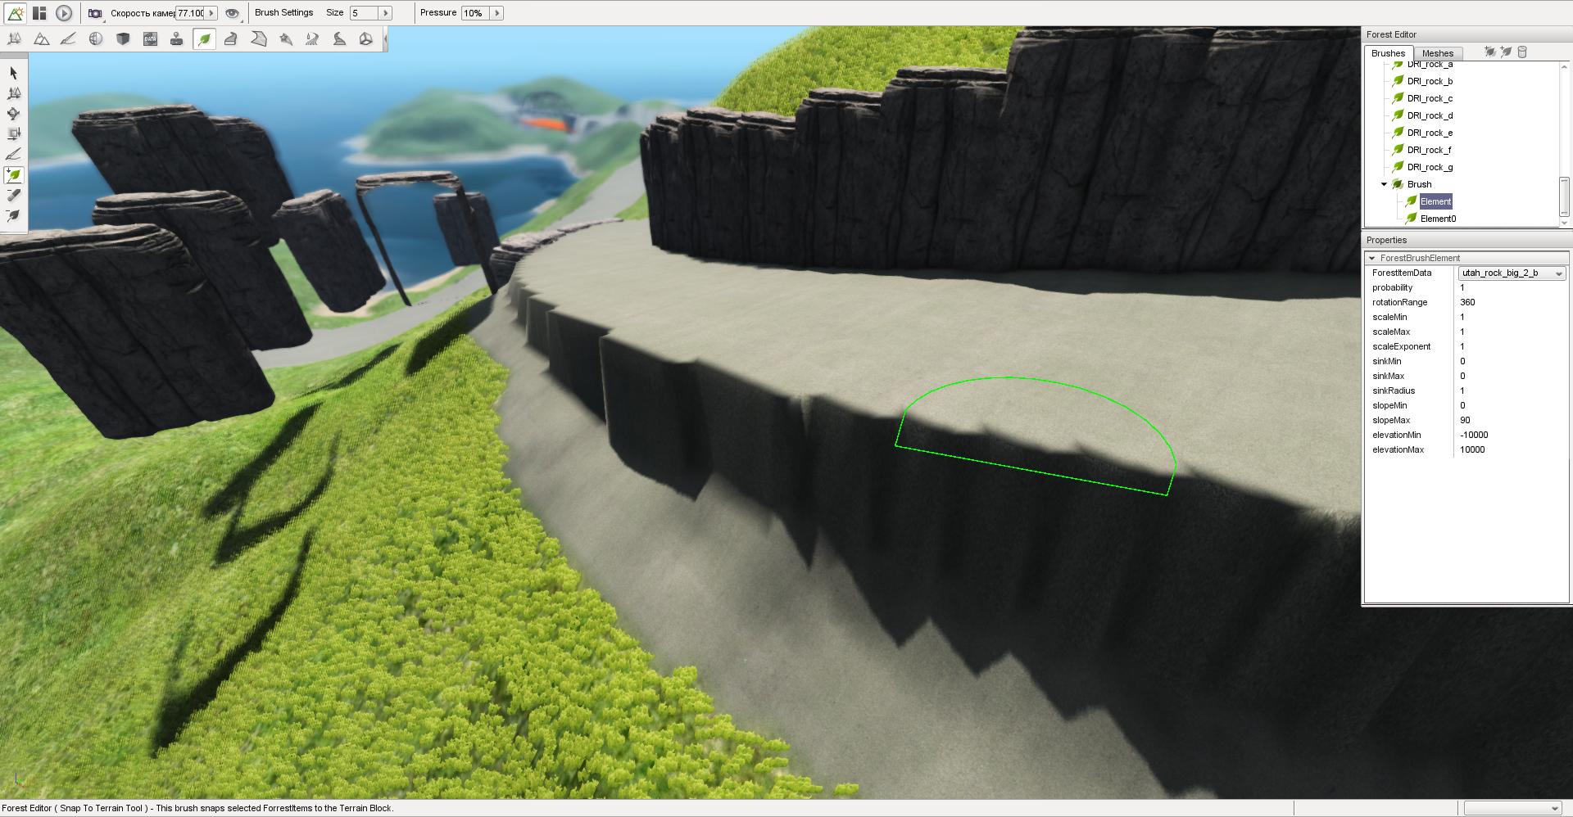Select the Paint forest brush tool
1573x817 pixels.
(13, 154)
